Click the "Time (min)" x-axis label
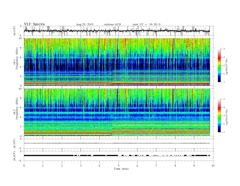 pyautogui.click(x=121, y=169)
